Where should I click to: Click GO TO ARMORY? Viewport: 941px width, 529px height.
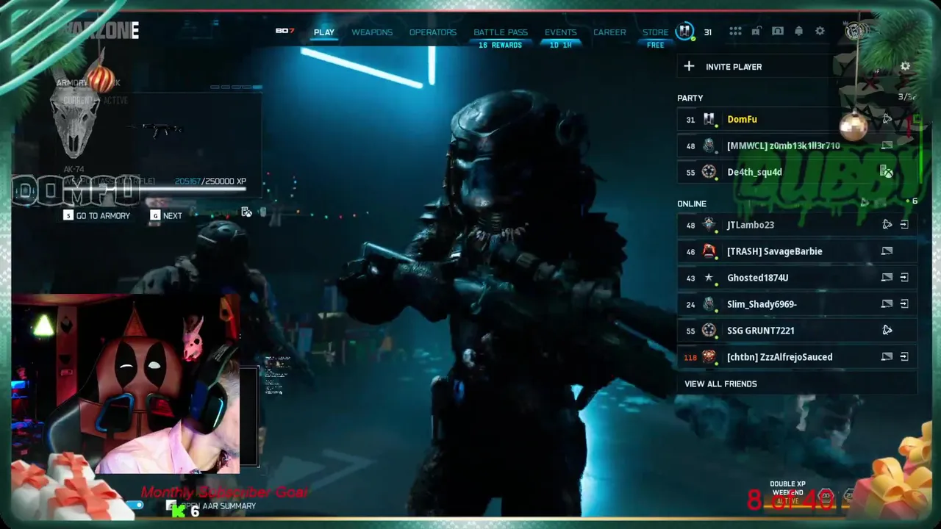tap(97, 215)
